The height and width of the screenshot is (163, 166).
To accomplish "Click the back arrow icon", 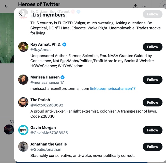I will click(x=7, y=6).
